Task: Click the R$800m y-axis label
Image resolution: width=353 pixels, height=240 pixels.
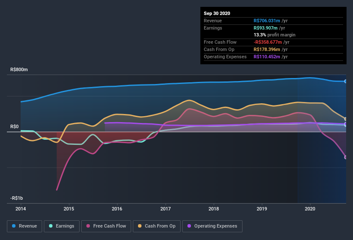Action: click(x=19, y=70)
